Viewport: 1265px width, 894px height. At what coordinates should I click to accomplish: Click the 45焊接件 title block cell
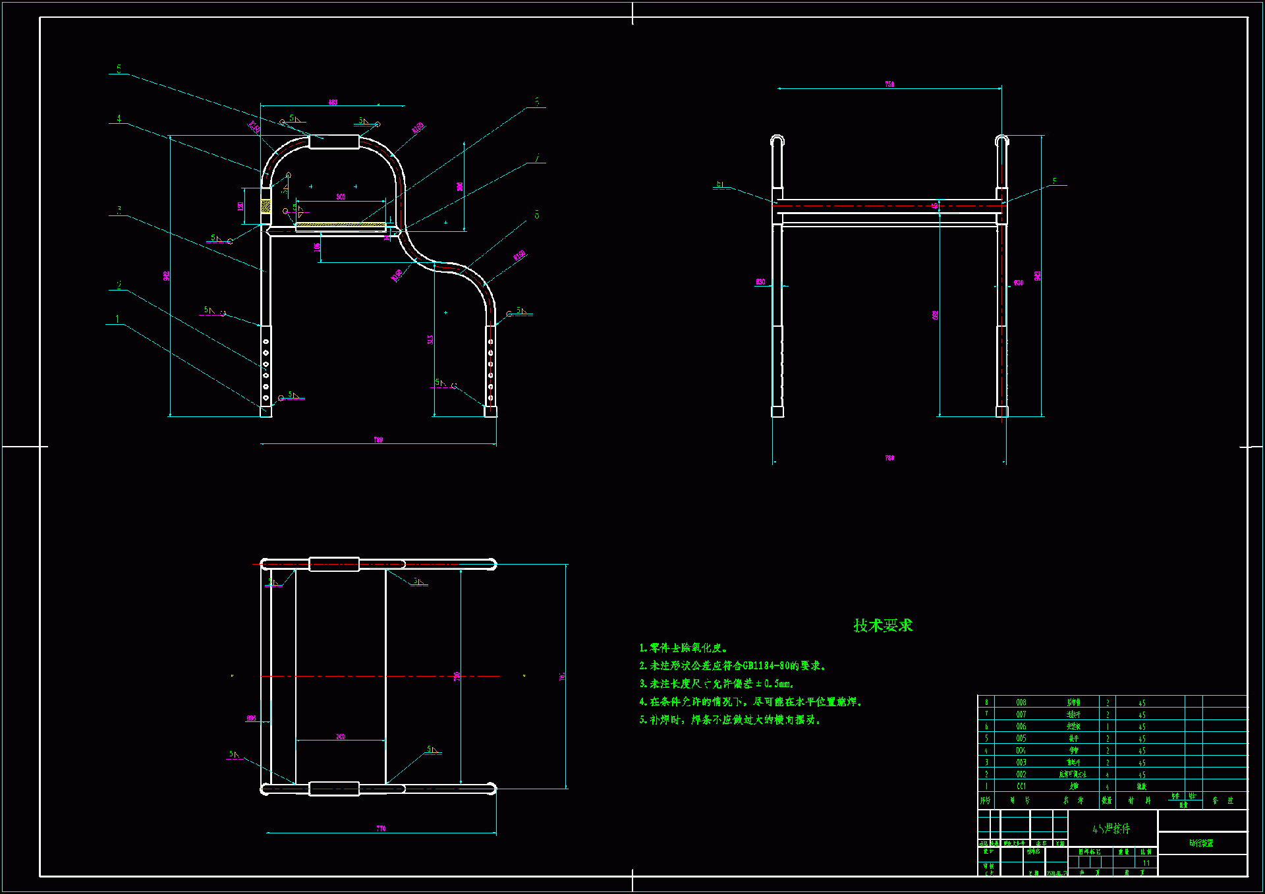point(1111,829)
